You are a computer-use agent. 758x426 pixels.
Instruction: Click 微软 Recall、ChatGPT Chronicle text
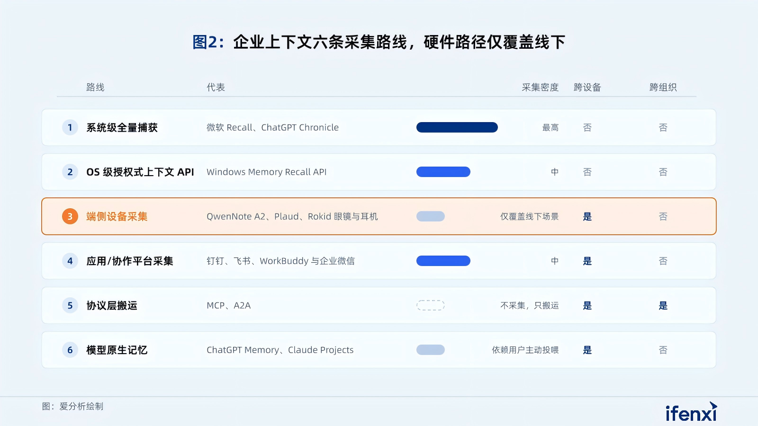point(273,127)
